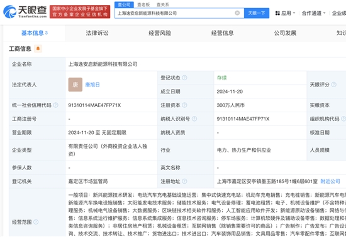The width and height of the screenshot is (346, 237).
Task: Open the 法律诉讼 tab
Action: coord(97,33)
